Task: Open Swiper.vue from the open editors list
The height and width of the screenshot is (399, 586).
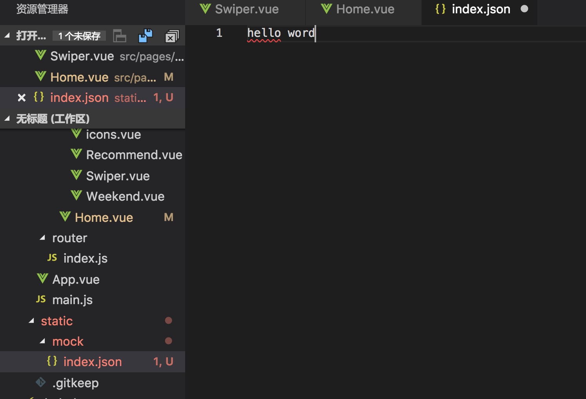Action: click(93, 56)
